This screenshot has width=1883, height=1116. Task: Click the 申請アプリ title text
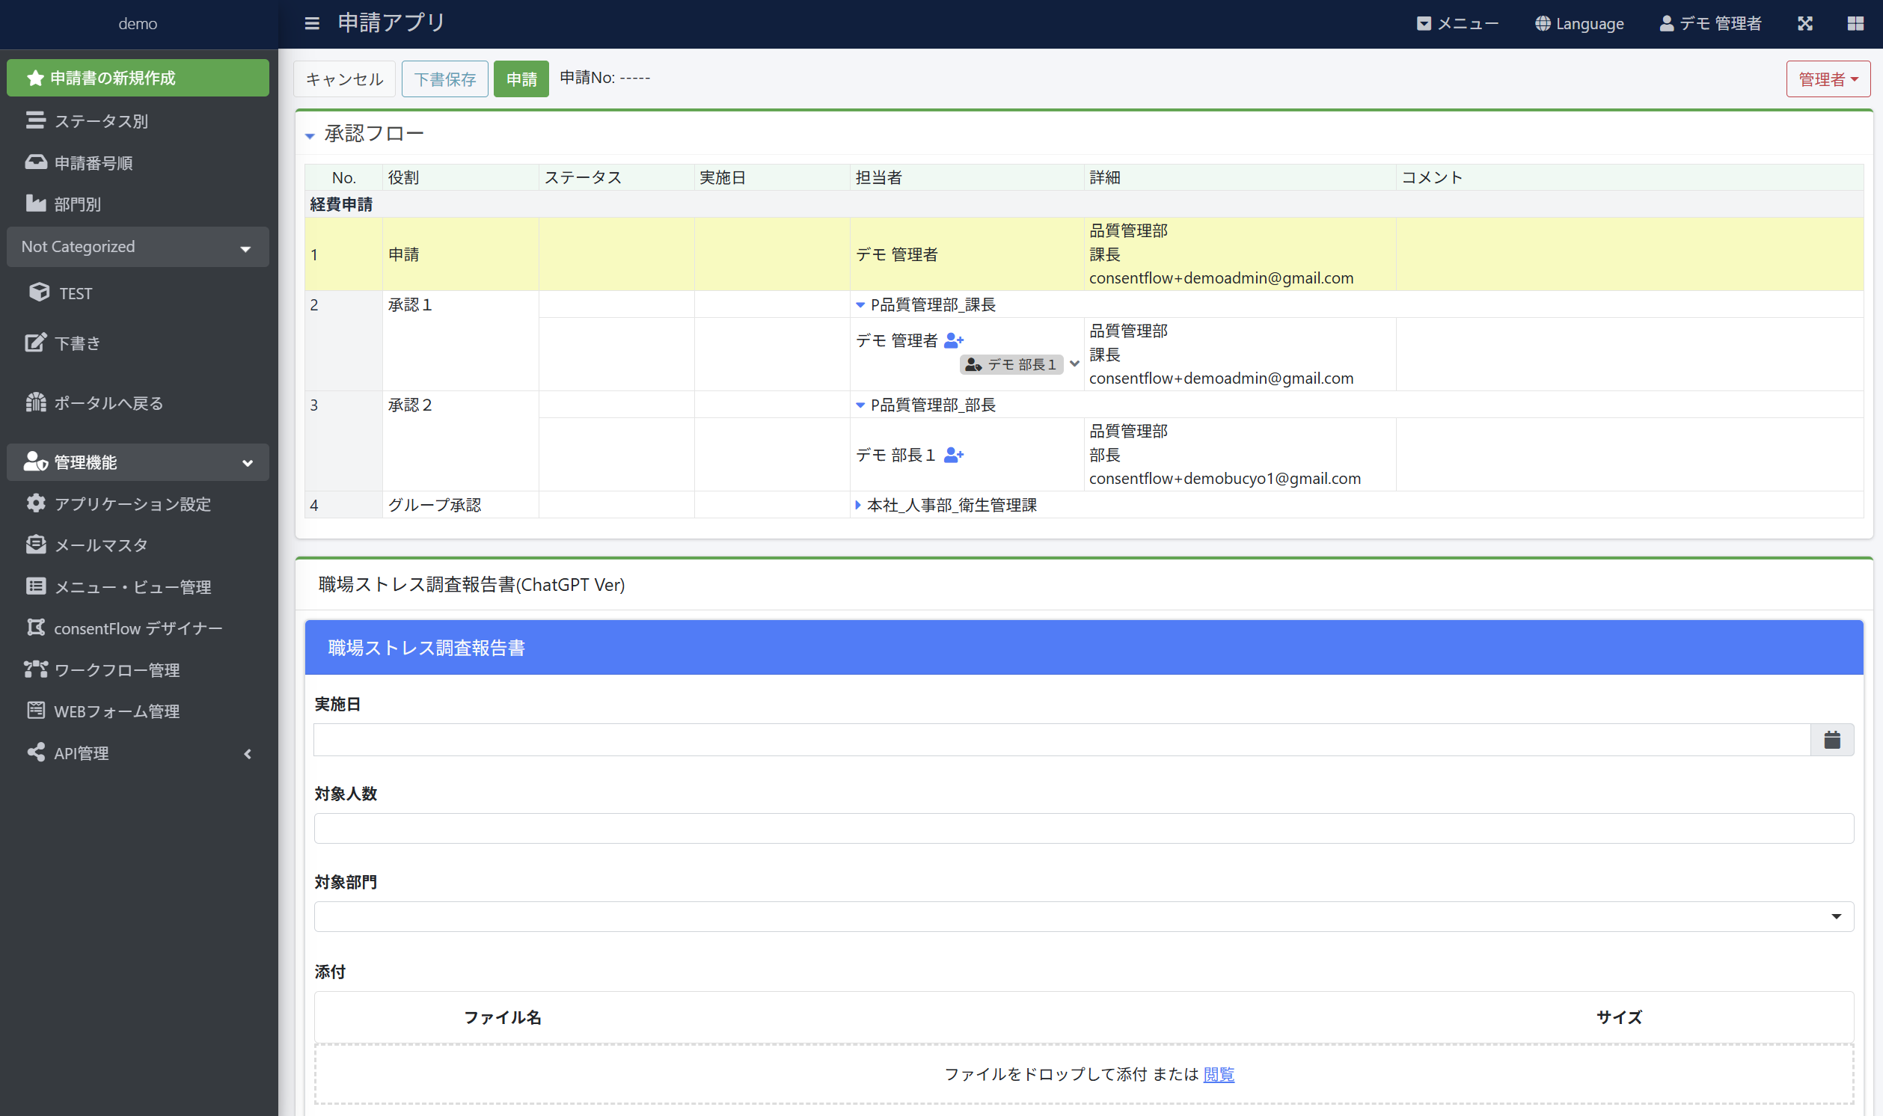coord(391,22)
